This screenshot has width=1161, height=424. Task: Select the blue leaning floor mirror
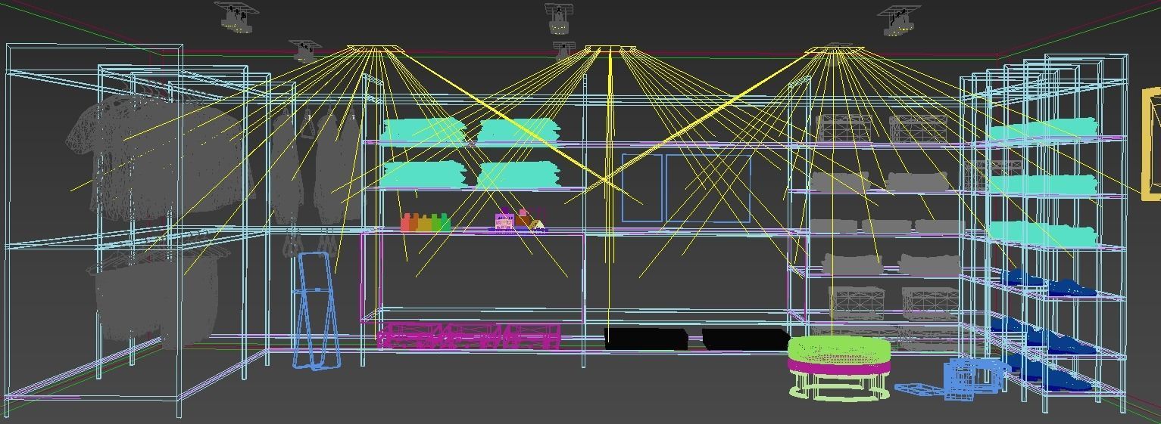[x=317, y=311]
